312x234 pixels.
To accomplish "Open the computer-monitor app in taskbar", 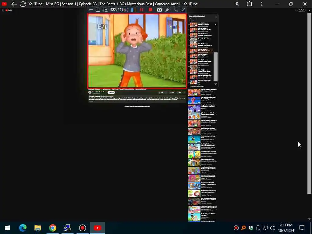I will coord(67,228).
